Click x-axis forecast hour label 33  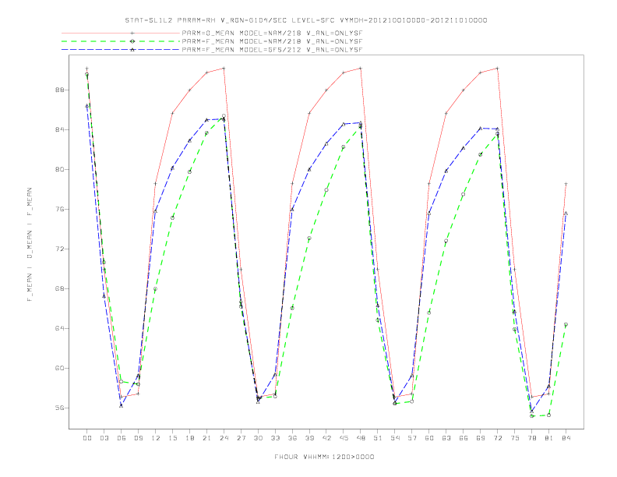pos(275,438)
